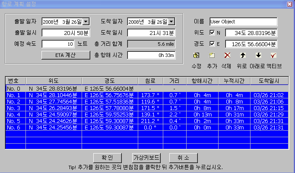Click the 이름 User Object field
The image size is (295, 173).
pos(243,22)
